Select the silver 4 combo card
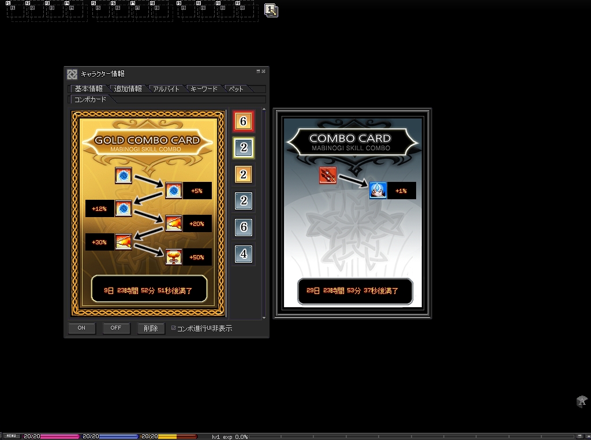 pos(244,253)
